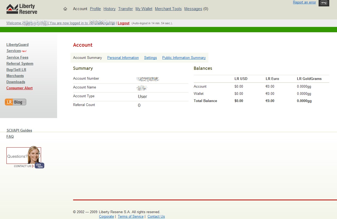This screenshot has height=219, width=337.
Task: Click the Liberty Reserve logo
Action: click(x=22, y=9)
